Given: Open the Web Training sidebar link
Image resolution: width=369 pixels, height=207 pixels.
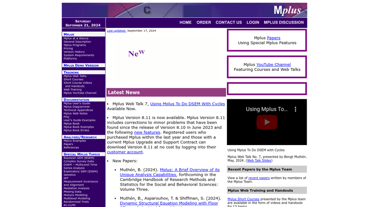Looking at the screenshot, I should pos(73,89).
